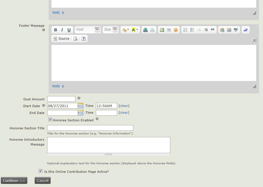Screen dimensions: 263x187
Task: Uncheck Honoree Section Enabled checkbox
Action: [x=50, y=120]
